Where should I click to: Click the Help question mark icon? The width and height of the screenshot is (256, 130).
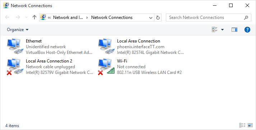coord(247,30)
